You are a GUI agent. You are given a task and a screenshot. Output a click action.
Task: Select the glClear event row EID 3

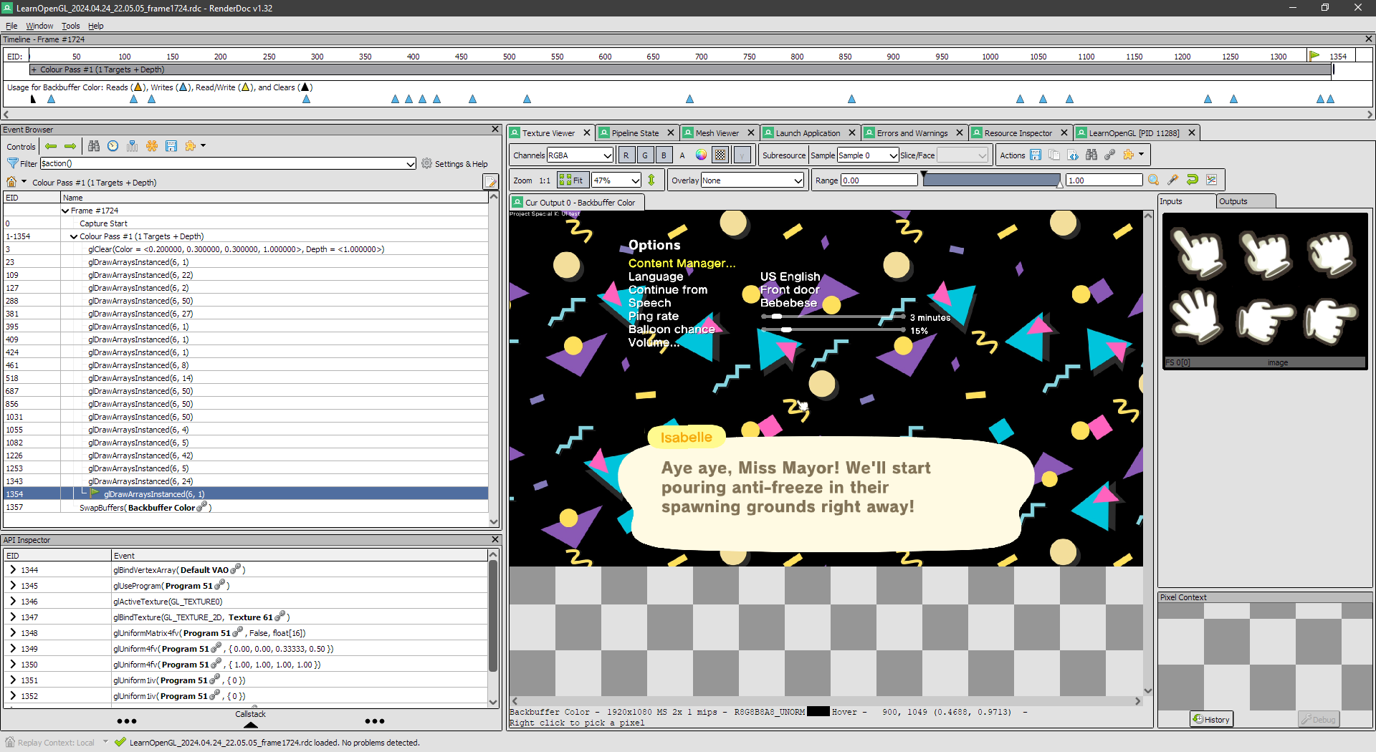click(246, 249)
